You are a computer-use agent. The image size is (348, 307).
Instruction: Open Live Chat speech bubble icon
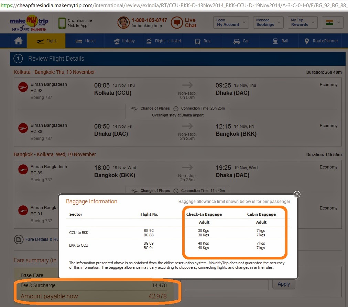(x=177, y=23)
